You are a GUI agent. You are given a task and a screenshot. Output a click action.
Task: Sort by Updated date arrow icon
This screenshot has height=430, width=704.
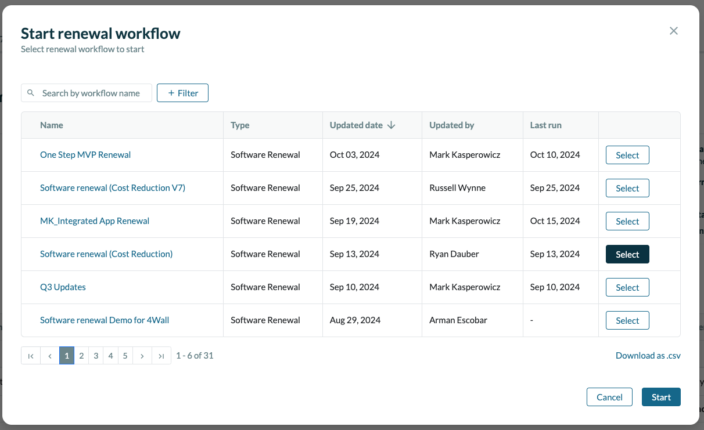click(x=391, y=125)
